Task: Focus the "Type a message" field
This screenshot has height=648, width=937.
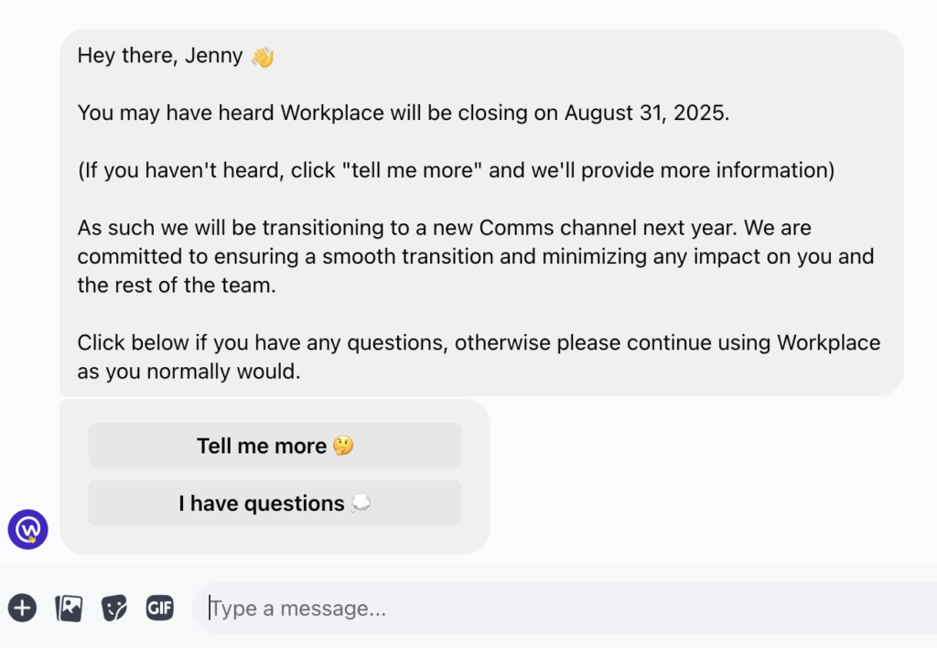Action: tap(549, 609)
